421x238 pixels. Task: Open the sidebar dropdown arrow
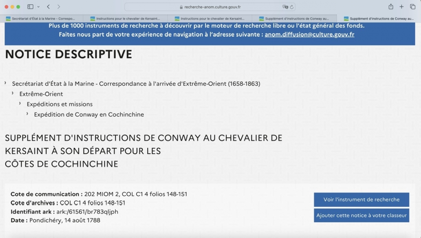tap(38, 7)
